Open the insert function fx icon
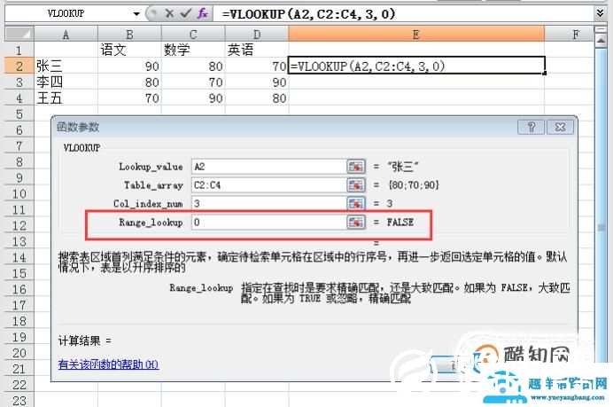 tap(203, 13)
